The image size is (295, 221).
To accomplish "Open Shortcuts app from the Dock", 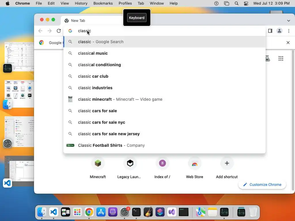I will point(160,212).
